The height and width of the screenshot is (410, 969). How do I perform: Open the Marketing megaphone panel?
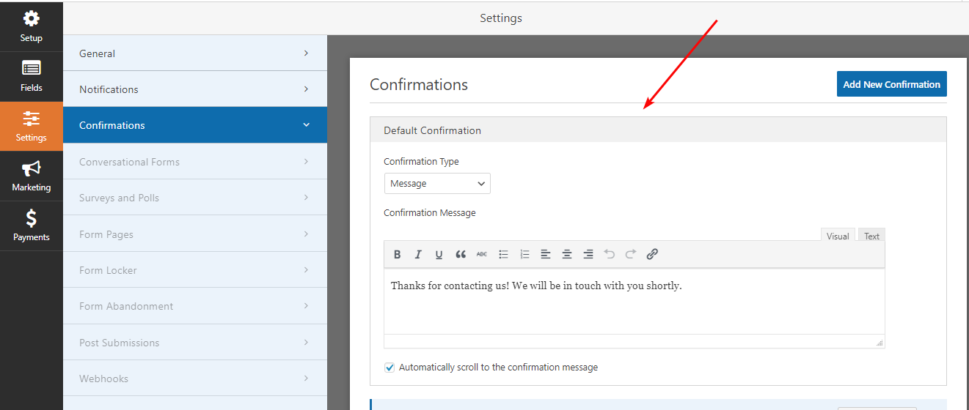[x=31, y=176]
